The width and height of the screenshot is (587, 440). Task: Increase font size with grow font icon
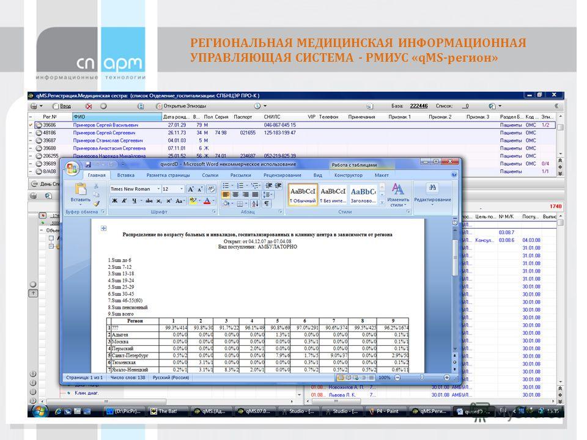pyautogui.click(x=191, y=189)
